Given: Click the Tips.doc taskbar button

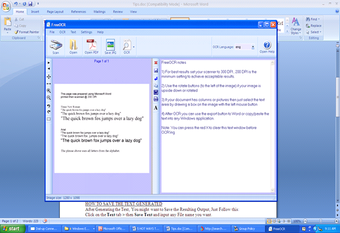Looking at the screenshot, I should click(x=181, y=229).
